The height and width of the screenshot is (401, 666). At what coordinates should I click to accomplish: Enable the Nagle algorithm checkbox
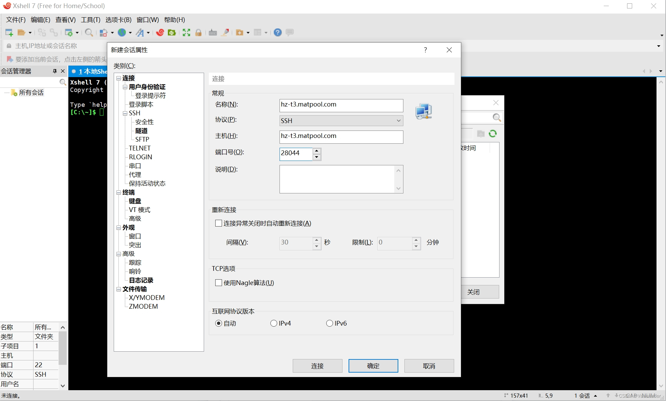point(219,283)
